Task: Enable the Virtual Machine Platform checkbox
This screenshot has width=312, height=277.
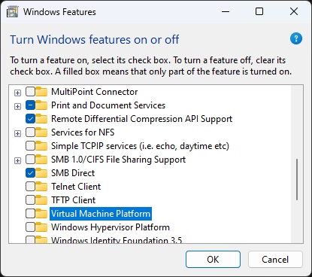Action: (x=30, y=214)
